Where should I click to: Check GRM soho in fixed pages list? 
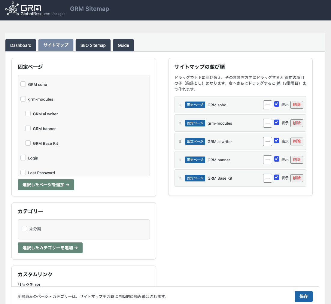tap(23, 84)
